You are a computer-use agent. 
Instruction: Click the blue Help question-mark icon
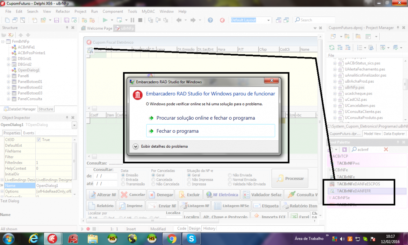click(x=210, y=20)
